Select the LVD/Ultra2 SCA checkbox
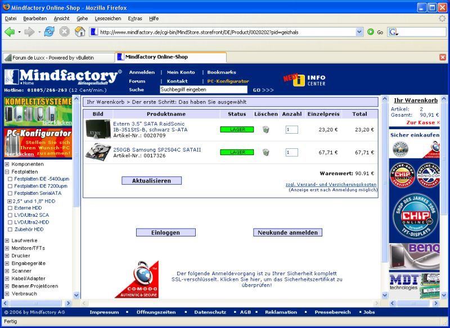 10,215
